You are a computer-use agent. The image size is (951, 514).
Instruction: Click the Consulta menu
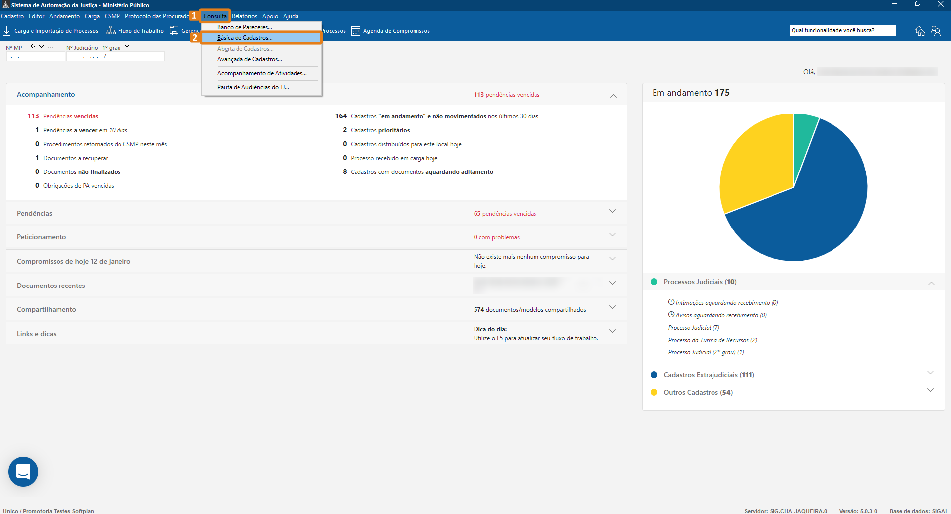click(215, 16)
